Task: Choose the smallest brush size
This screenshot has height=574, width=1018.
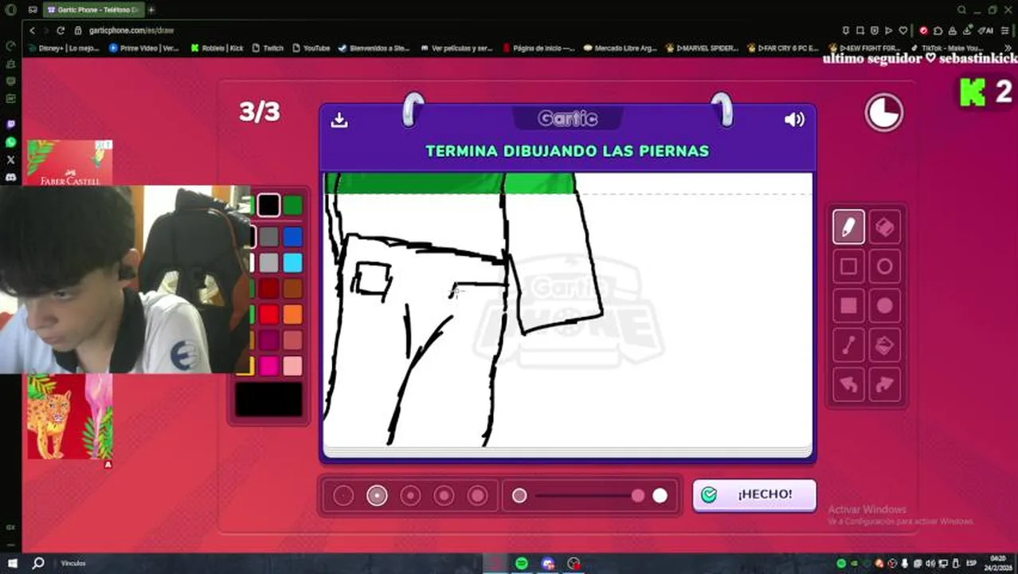Action: pos(343,496)
